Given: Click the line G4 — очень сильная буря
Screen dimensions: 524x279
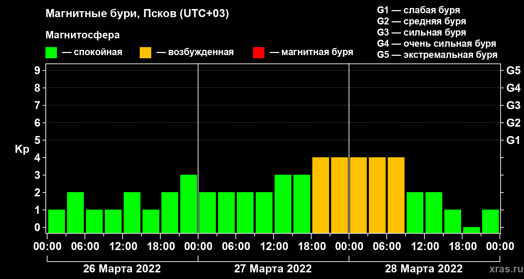Looking at the screenshot, I should pyautogui.click(x=437, y=44).
